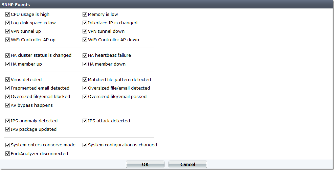Disable Log disk space is low event
334x170 pixels.
[x=8, y=23]
